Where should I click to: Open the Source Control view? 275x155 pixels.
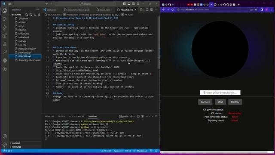click(x=5, y=19)
